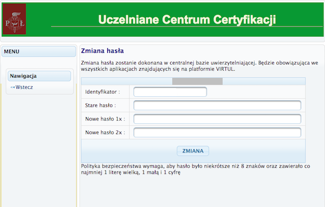Click the Uczelniane Centrum Certyfikacji banner title
The height and width of the screenshot is (207, 325).
(187, 20)
